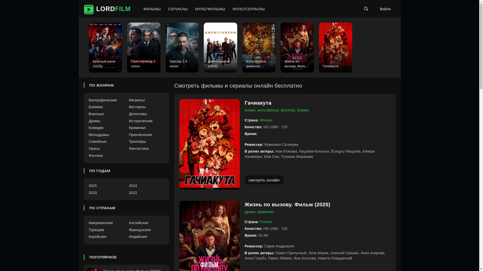This screenshot has width=483, height=271.
Task: Open Истребитель демонов carousel poster
Action: click(x=259, y=47)
